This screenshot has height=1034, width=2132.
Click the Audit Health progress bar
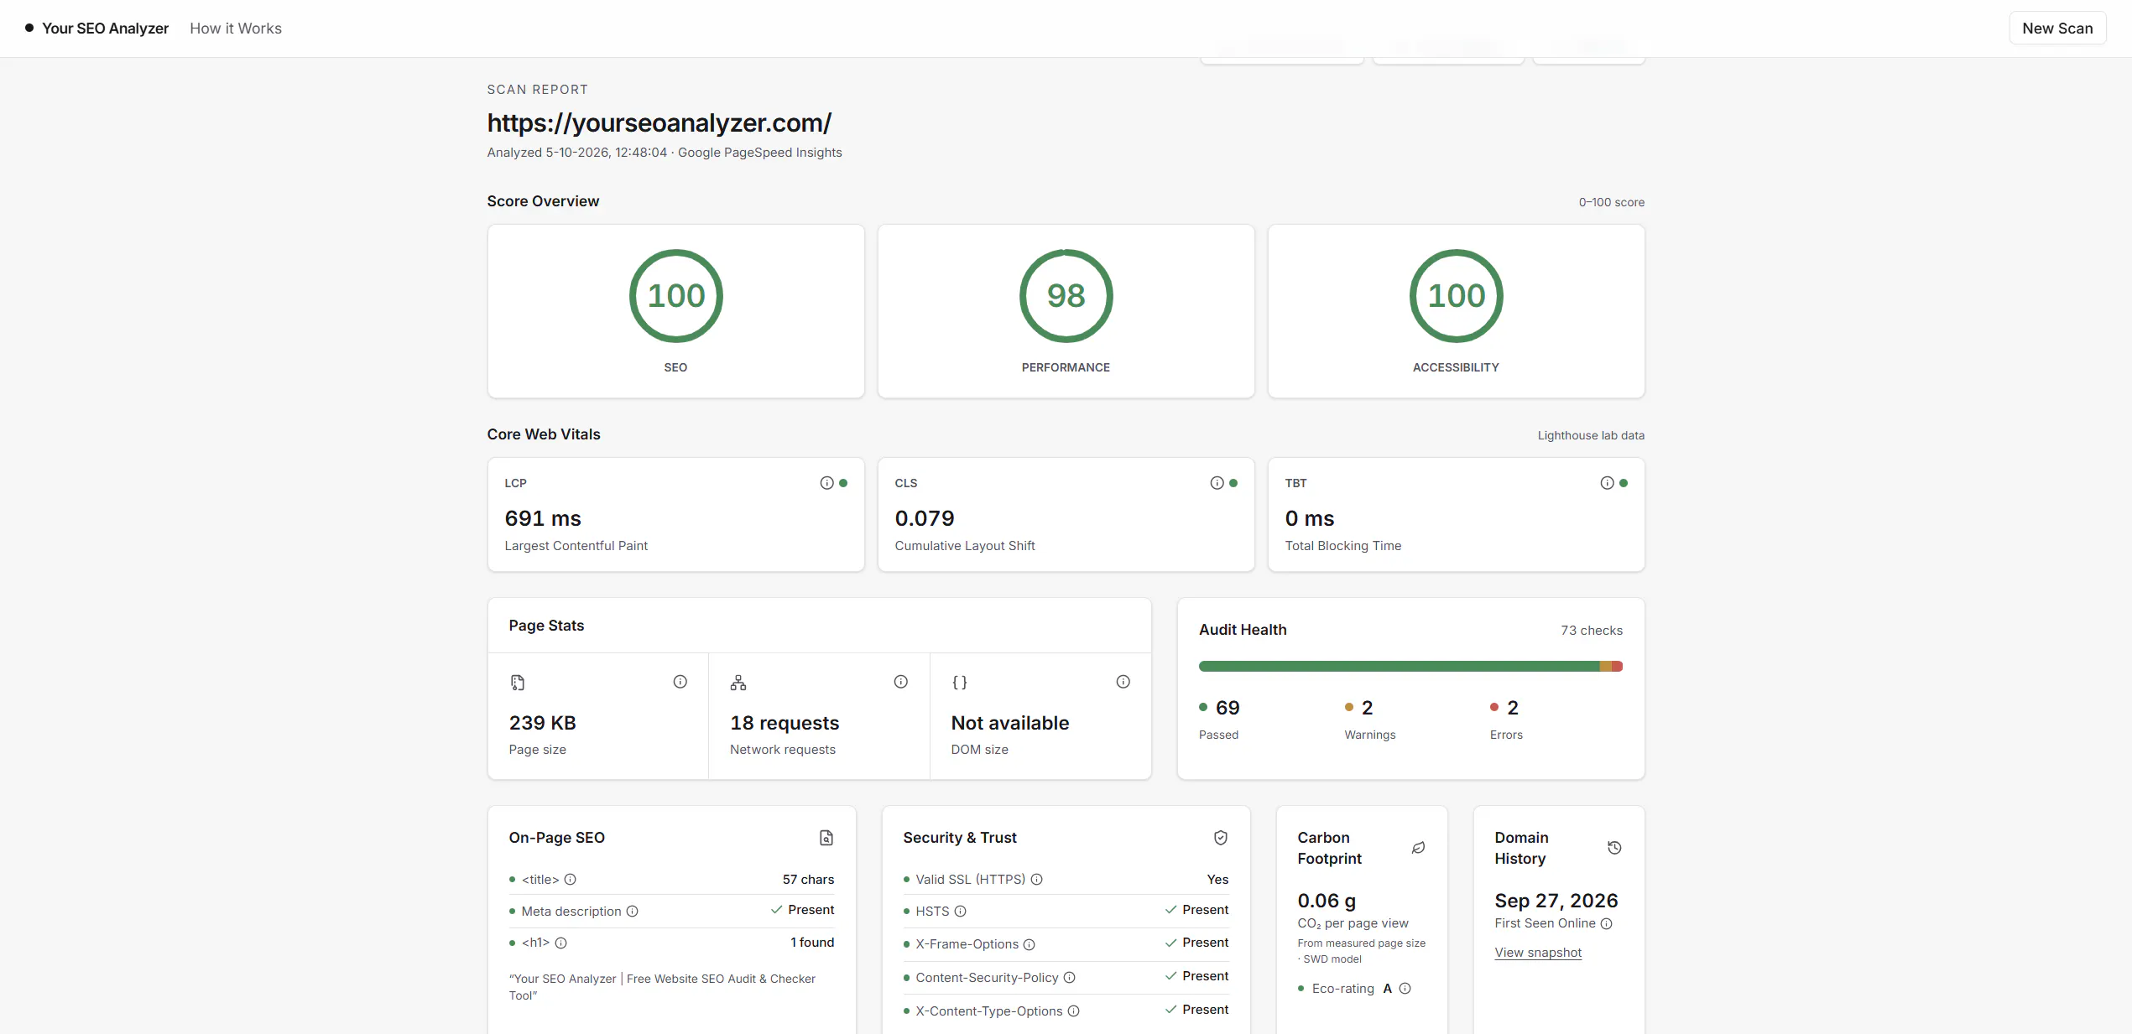1410,667
